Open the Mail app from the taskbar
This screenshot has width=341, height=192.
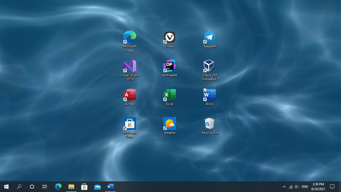coord(97,187)
